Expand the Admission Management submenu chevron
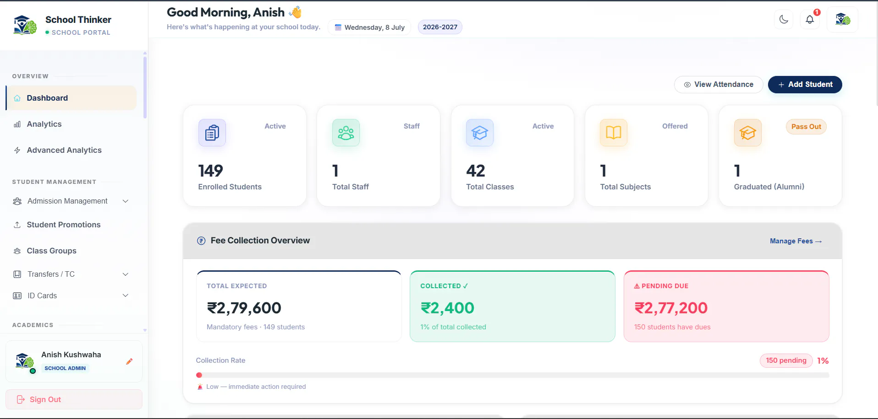 point(126,201)
